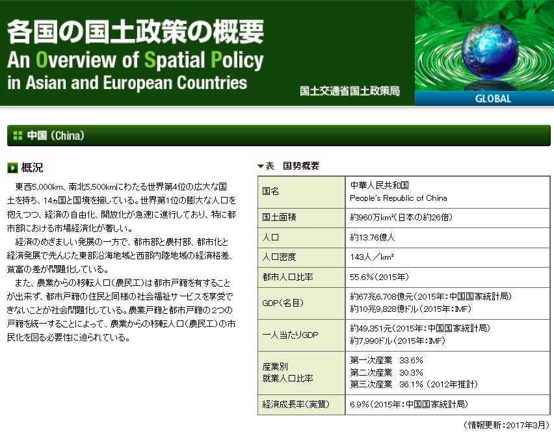Click the 経済成長率(実質) row label
Image resolution: width=554 pixels, height=438 pixels.
(x=295, y=404)
